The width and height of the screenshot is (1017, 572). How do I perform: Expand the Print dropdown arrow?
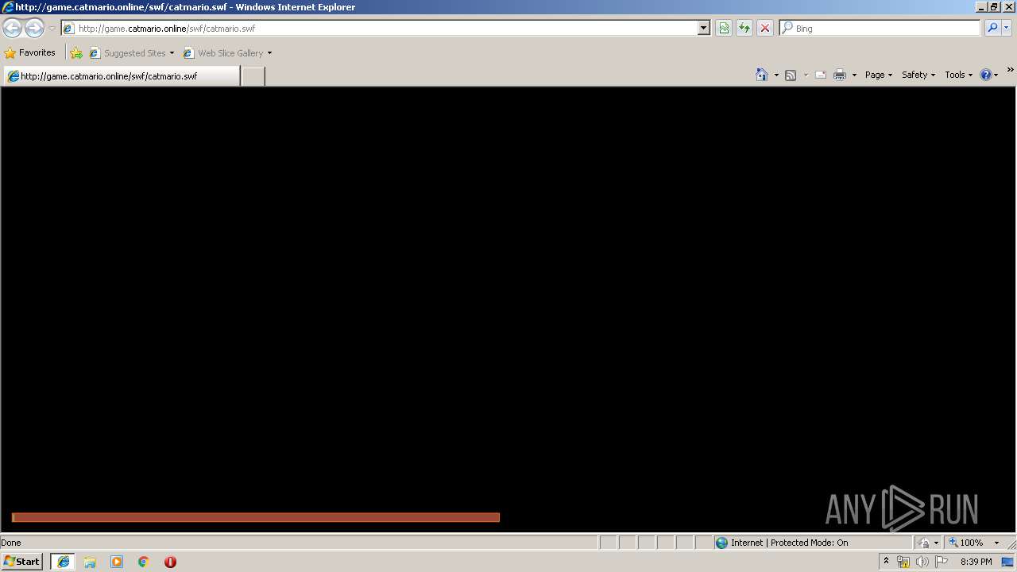(x=854, y=75)
